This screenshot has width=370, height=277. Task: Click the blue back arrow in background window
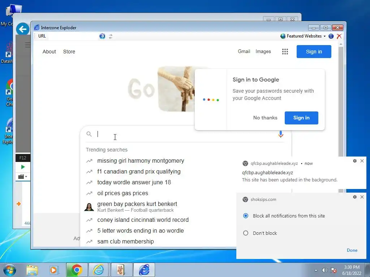coord(23,29)
